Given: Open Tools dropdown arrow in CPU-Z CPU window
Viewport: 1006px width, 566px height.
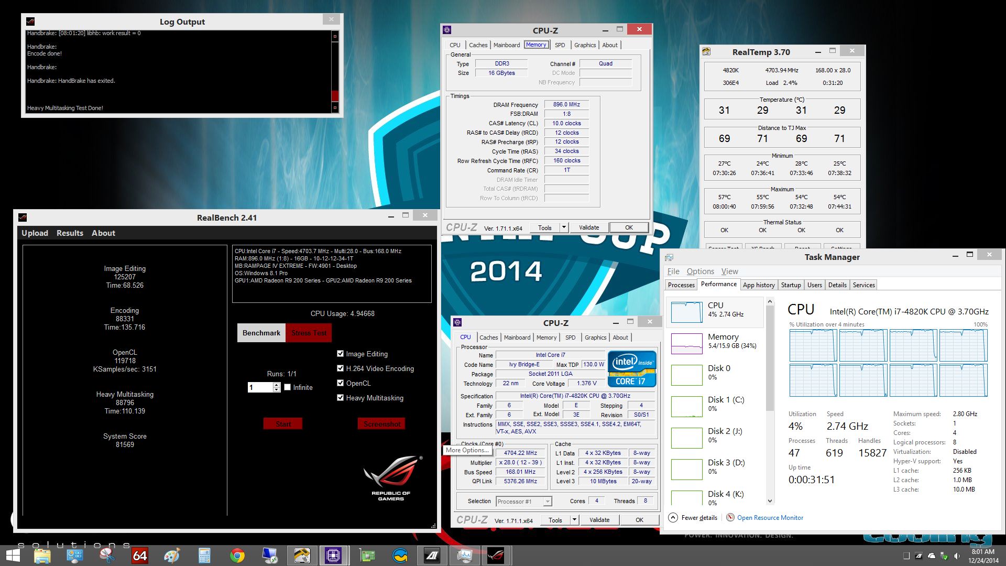Looking at the screenshot, I should click(574, 520).
